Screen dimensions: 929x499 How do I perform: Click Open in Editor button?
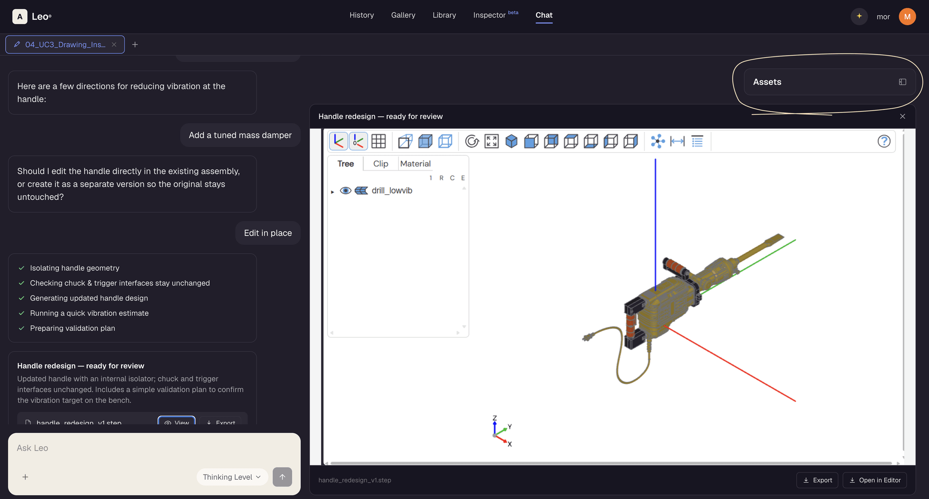[x=874, y=480]
